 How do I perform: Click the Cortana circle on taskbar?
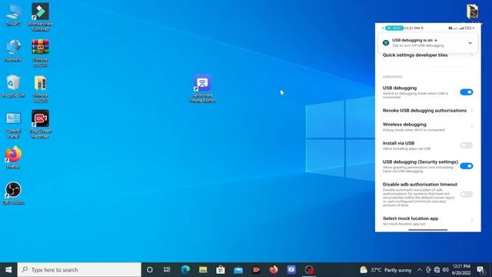click(x=150, y=270)
